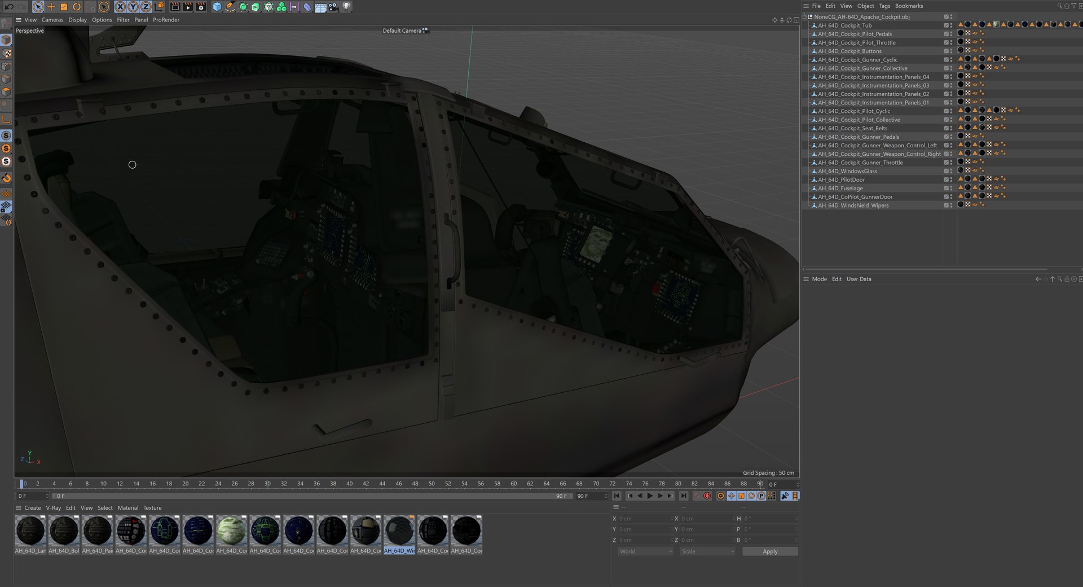Click the Enable Axis L-shaped icon
This screenshot has height=587, width=1083.
tap(6, 119)
